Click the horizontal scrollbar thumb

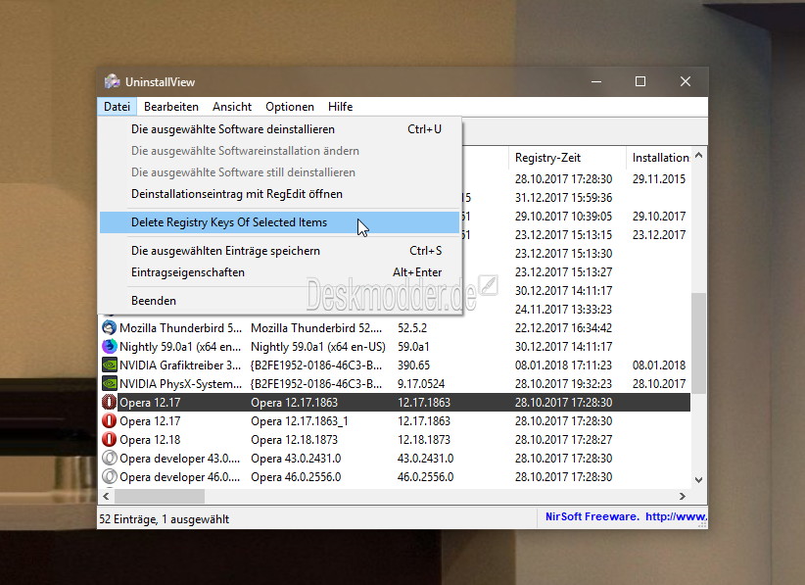pyautogui.click(x=160, y=496)
